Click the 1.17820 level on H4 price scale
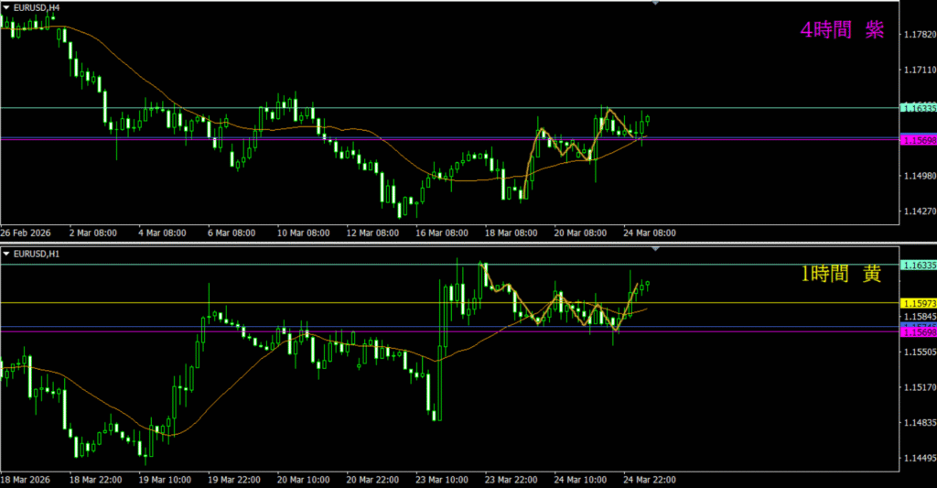Image resolution: width=937 pixels, height=488 pixels. click(x=918, y=34)
